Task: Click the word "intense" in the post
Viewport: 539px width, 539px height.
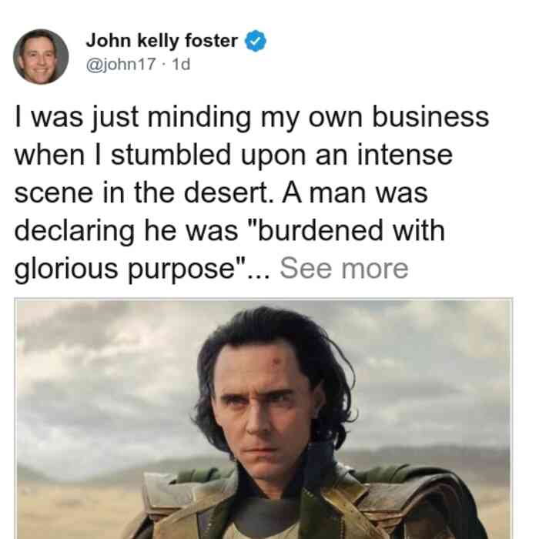Action: coord(405,155)
